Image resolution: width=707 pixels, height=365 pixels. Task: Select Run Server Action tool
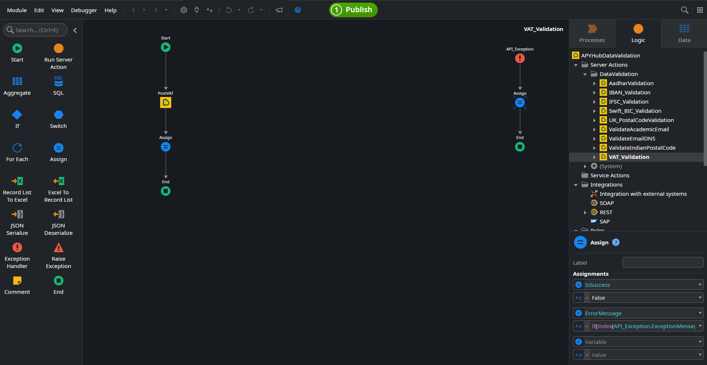click(58, 57)
